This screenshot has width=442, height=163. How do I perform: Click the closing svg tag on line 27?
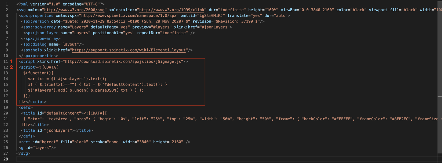tap(23, 154)
